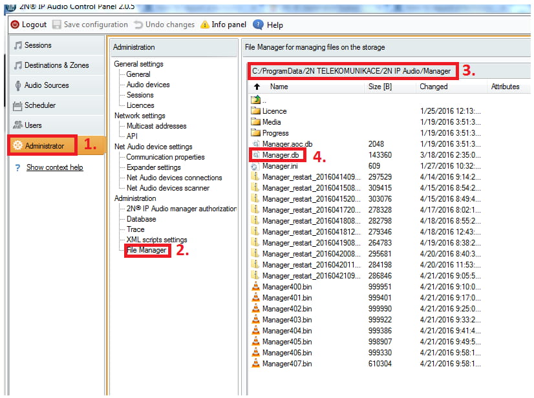
Task: Select General under General settings
Action: click(138, 74)
